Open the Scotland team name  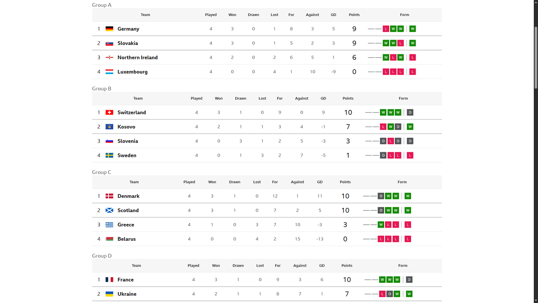(x=128, y=210)
